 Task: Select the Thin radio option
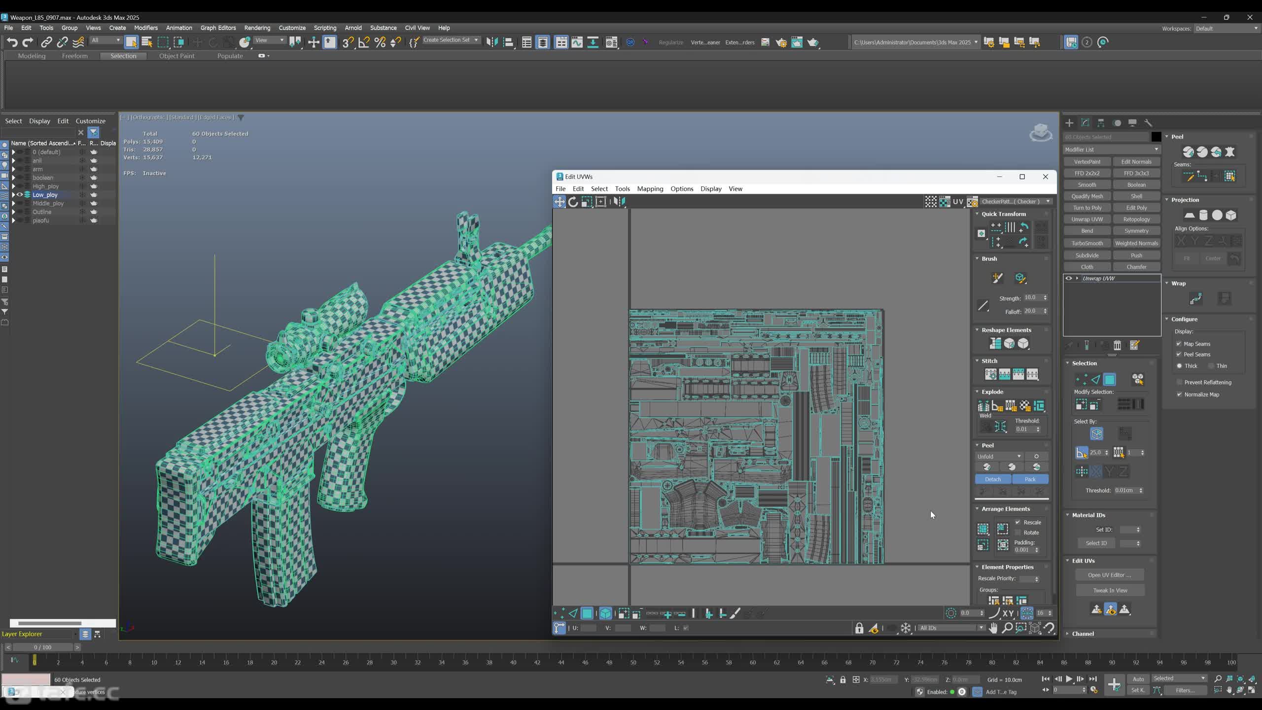(1211, 366)
